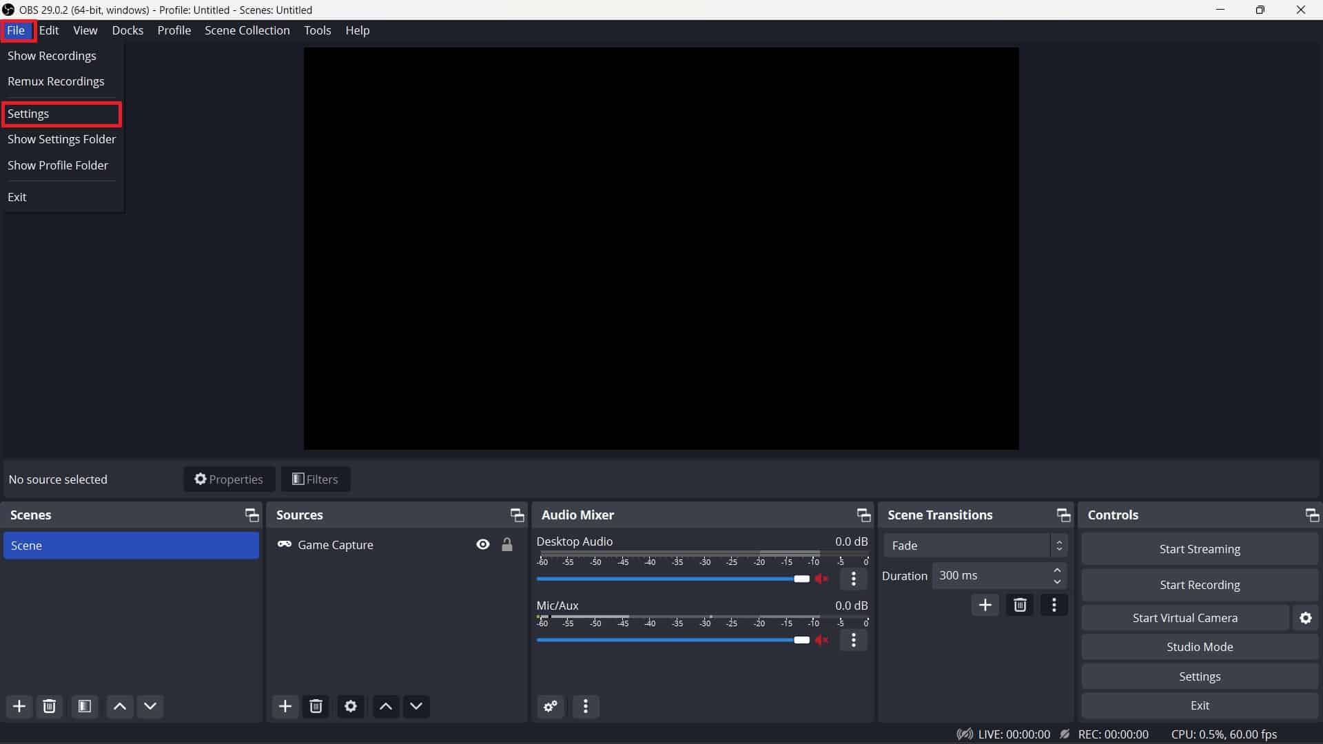The height and width of the screenshot is (744, 1323).
Task: Toggle Game Capture source visibility eye icon
Action: [482, 544]
